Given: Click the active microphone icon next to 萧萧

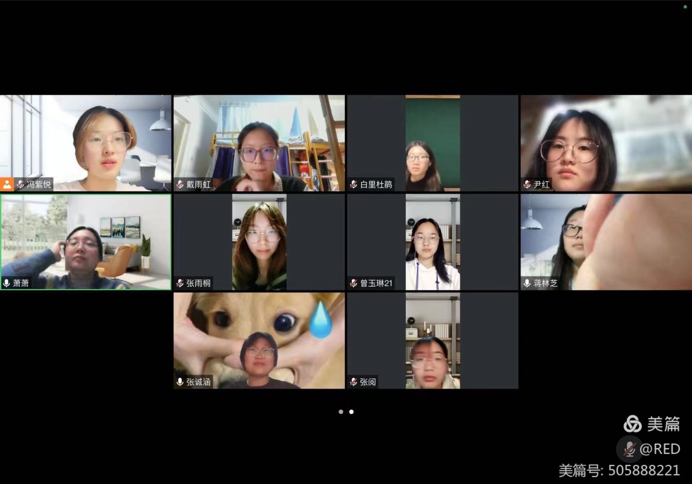Looking at the screenshot, I should pos(7,283).
